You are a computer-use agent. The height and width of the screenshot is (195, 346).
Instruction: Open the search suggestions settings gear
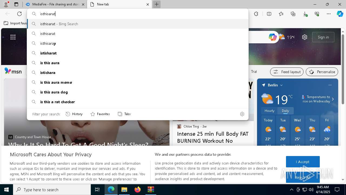click(242, 114)
